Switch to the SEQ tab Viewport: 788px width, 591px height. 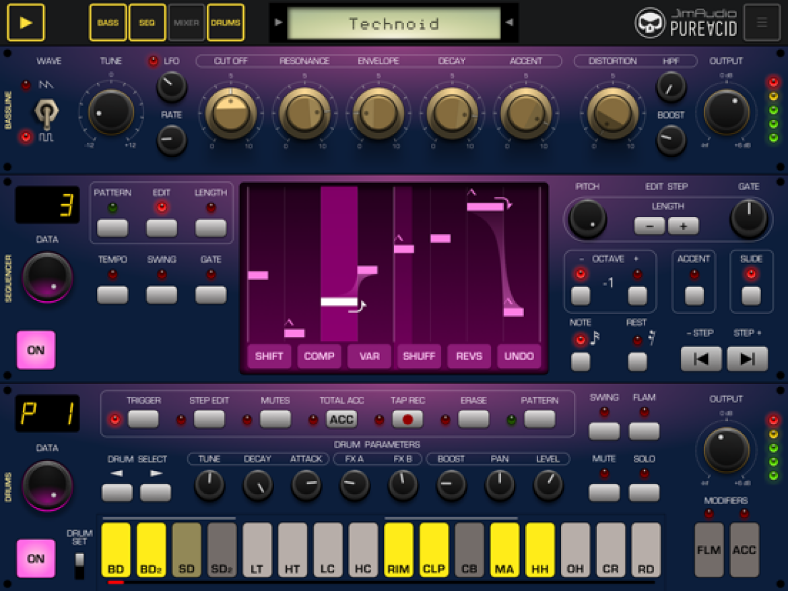point(147,23)
